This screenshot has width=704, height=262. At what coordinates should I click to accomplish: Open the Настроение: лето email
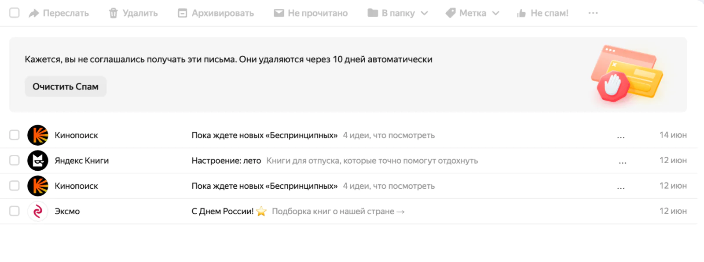pyautogui.click(x=226, y=161)
